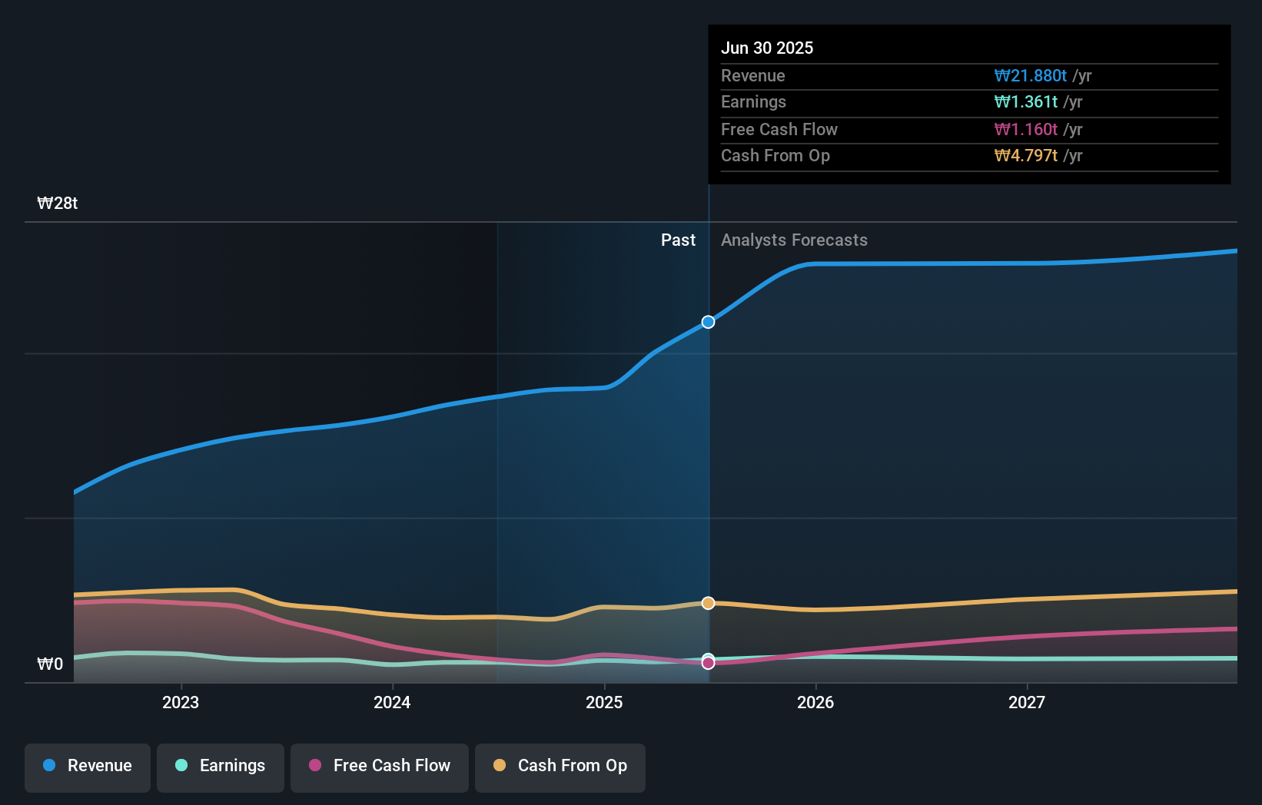The height and width of the screenshot is (805, 1262).
Task: Click the 2025 label on the time axis
Action: click(x=604, y=702)
